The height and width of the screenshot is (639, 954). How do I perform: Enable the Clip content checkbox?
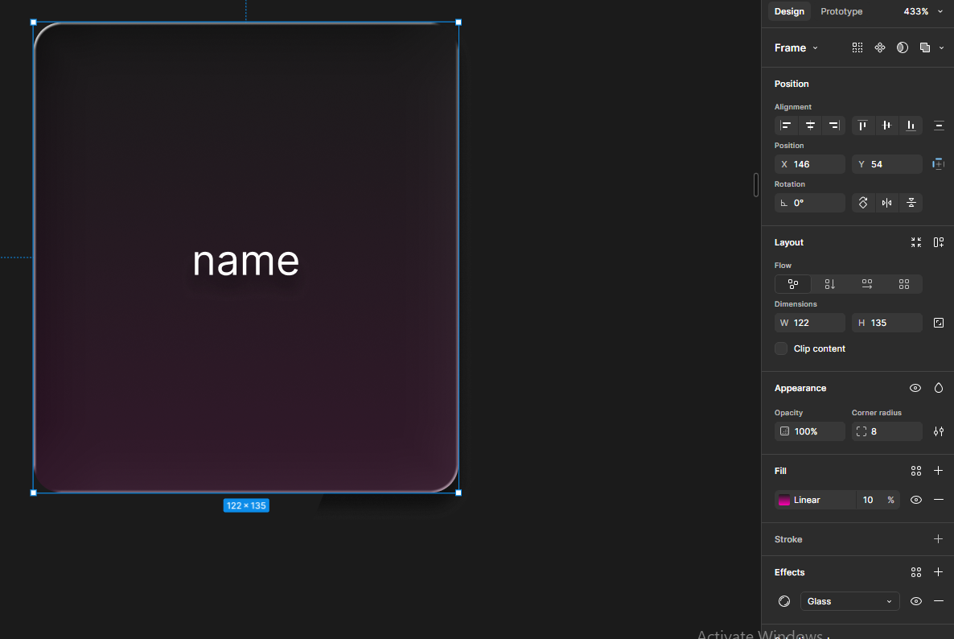click(781, 348)
